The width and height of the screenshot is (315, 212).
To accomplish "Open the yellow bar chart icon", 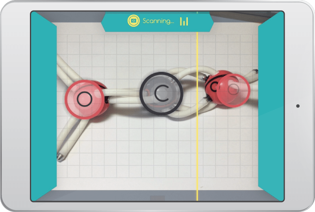I will (x=184, y=21).
